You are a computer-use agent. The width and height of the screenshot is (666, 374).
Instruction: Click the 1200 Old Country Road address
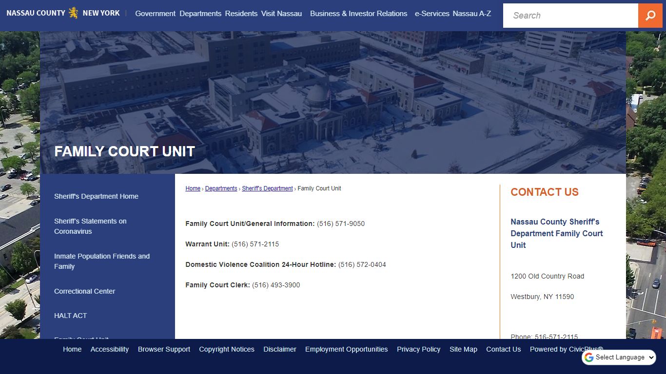click(x=547, y=276)
